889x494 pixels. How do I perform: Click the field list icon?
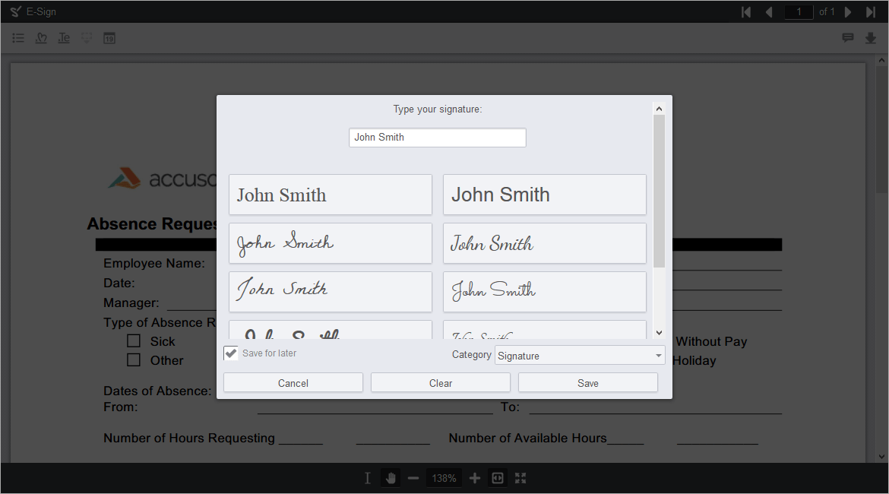[18, 37]
